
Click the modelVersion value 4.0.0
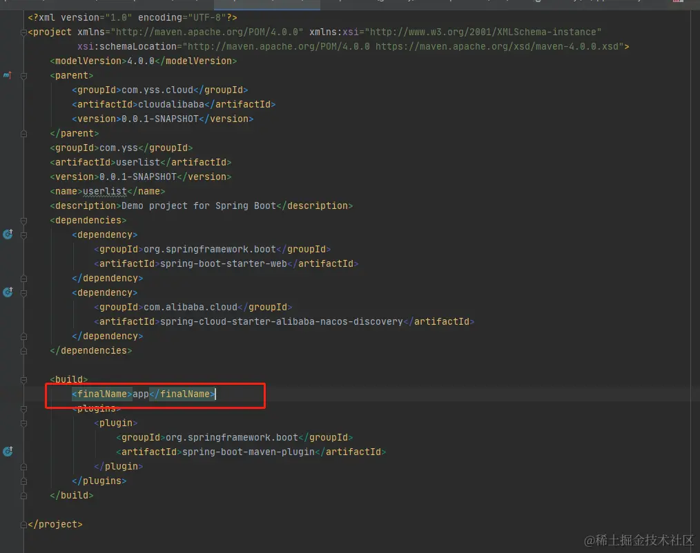pos(141,61)
